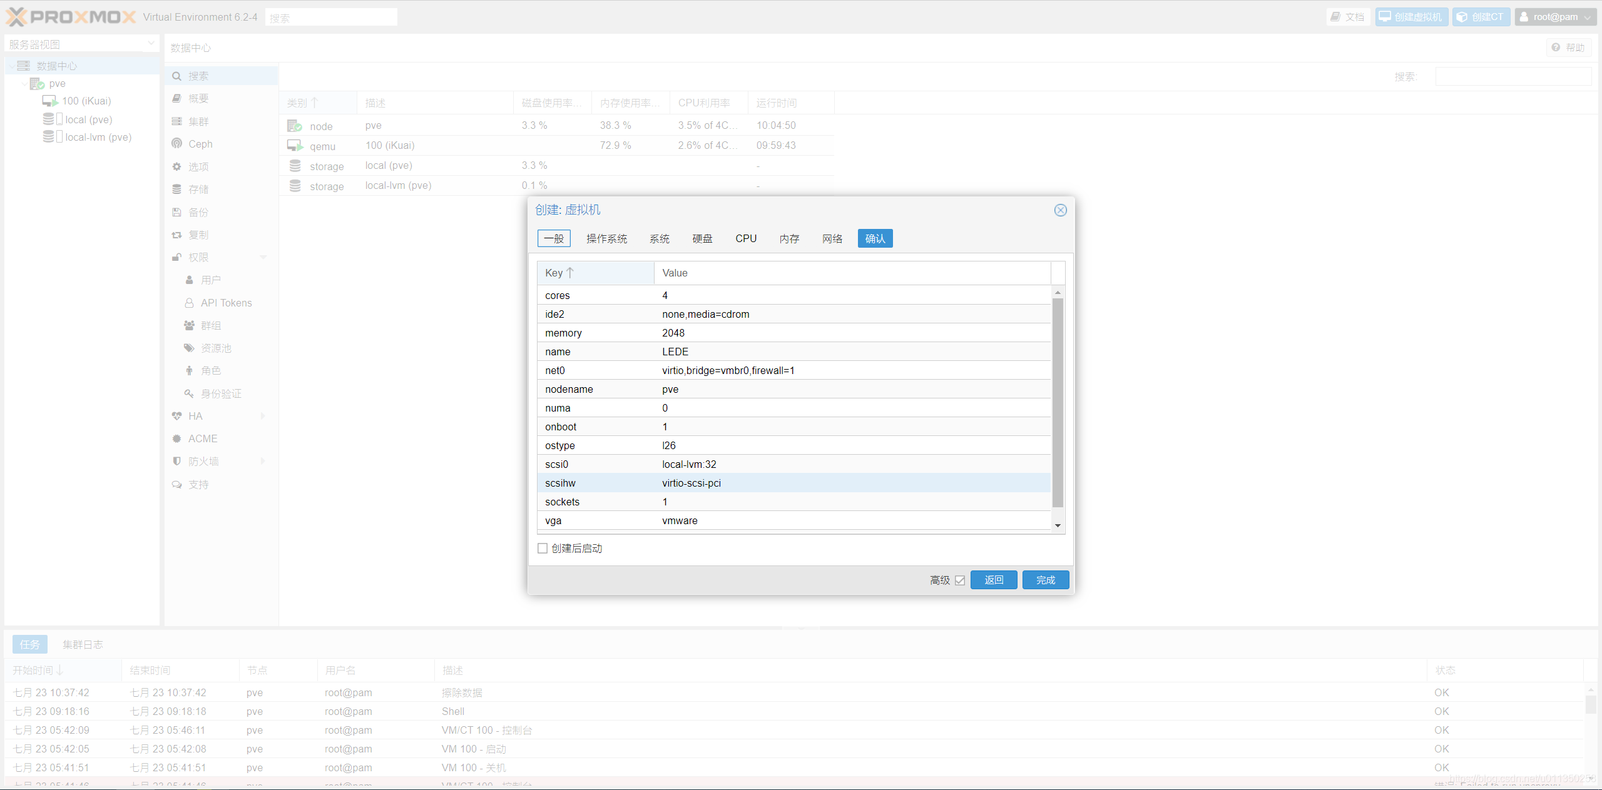Click the top search input field
Viewport: 1602px width, 790px height.
331,18
